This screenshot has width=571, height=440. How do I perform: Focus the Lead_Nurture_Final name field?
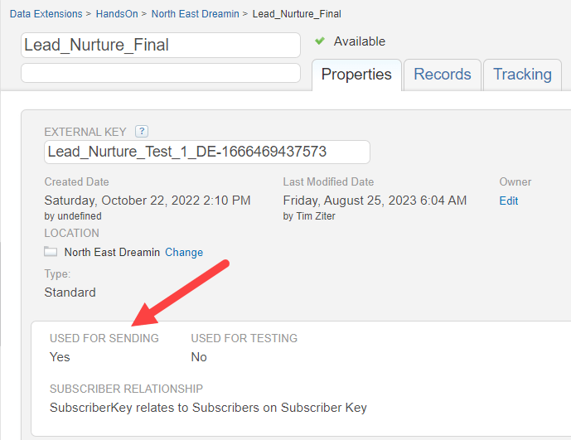tap(161, 45)
